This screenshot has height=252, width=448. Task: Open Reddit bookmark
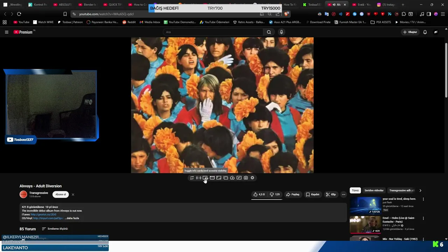(x=129, y=22)
